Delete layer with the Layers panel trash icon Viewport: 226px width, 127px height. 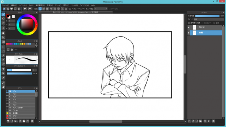point(213,121)
